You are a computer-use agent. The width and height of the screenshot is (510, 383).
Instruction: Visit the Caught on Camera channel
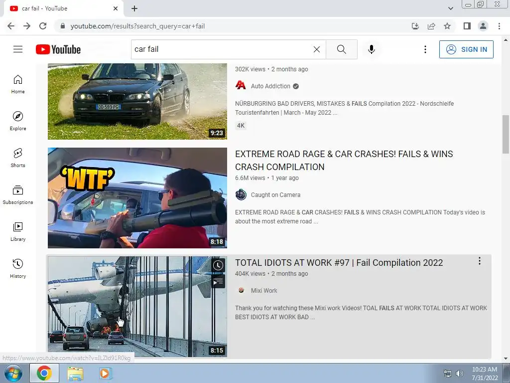point(275,195)
